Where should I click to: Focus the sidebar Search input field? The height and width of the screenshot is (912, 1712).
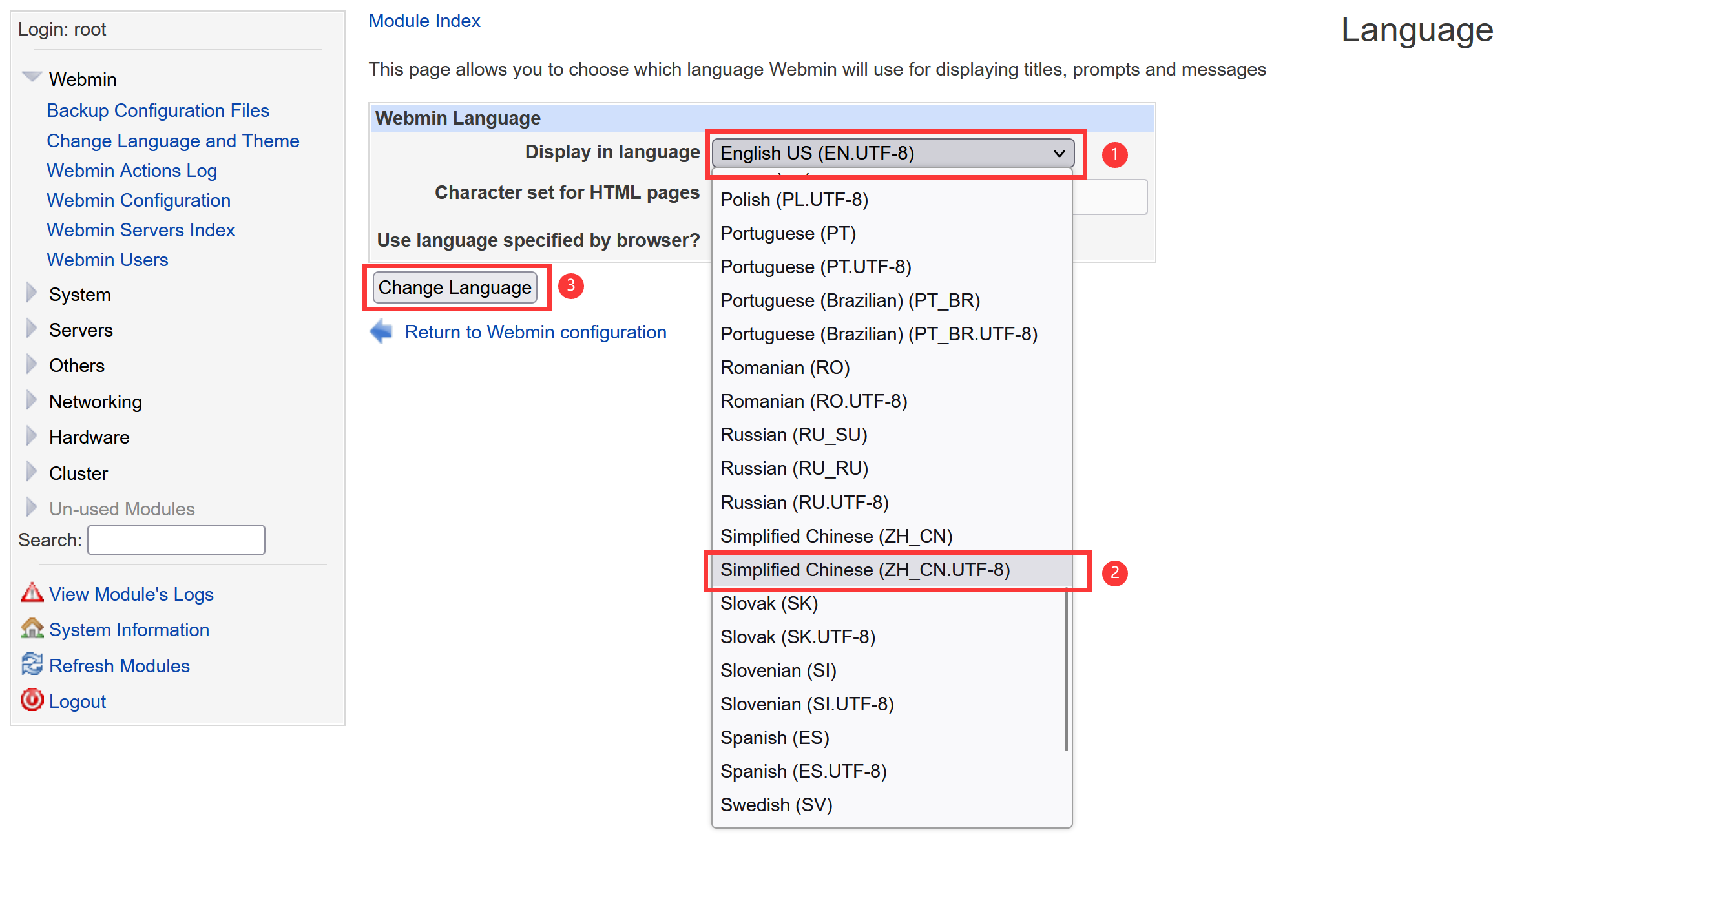point(176,540)
